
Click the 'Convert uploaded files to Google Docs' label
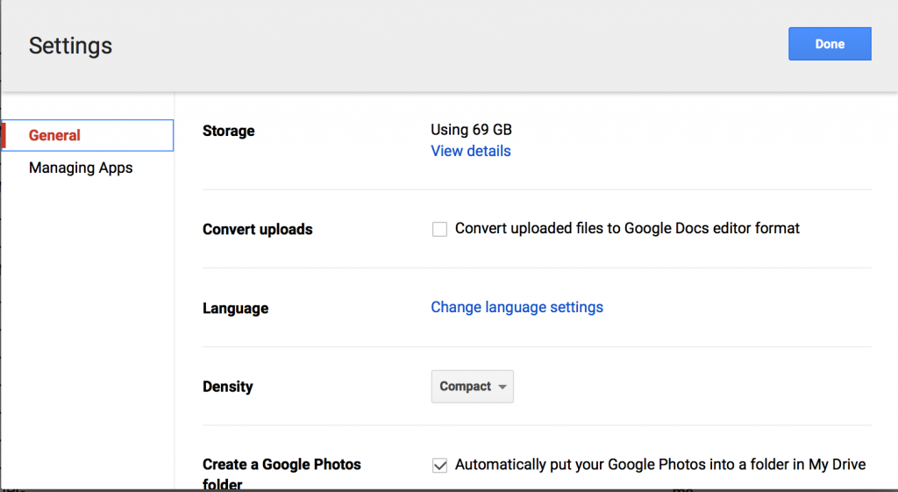pyautogui.click(x=627, y=228)
